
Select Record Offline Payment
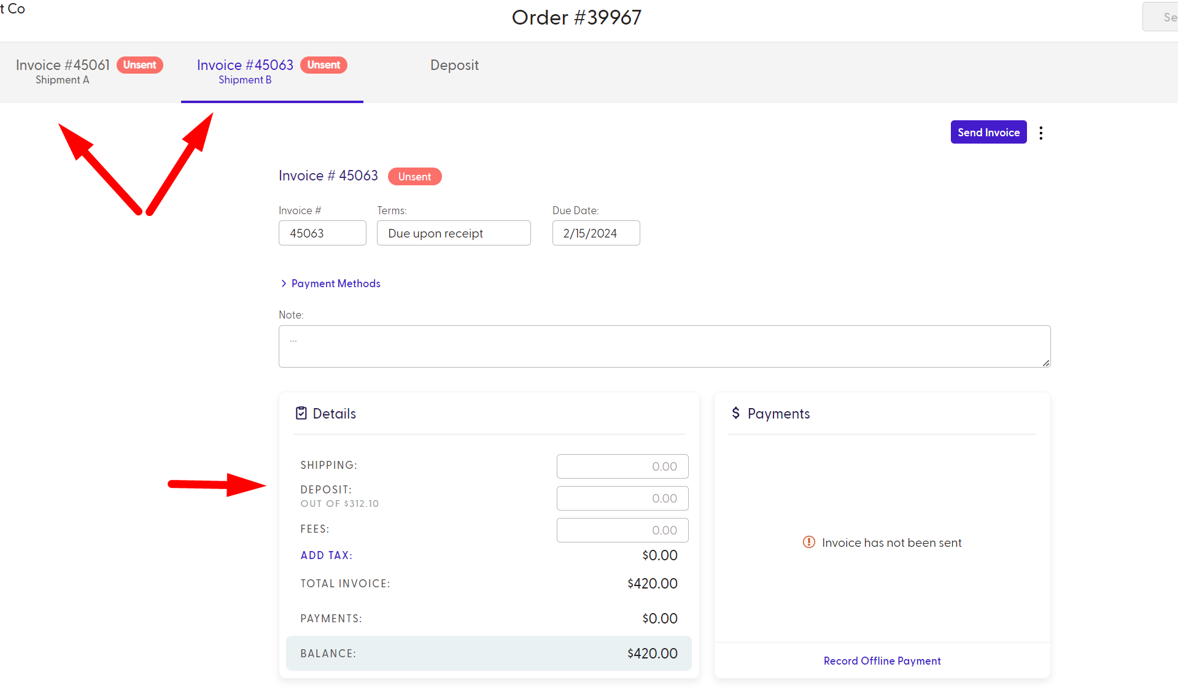click(882, 660)
